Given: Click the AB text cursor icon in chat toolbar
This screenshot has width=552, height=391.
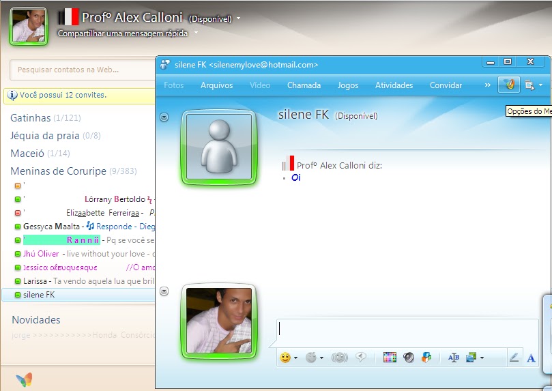Looking at the screenshot, I should point(454,358).
